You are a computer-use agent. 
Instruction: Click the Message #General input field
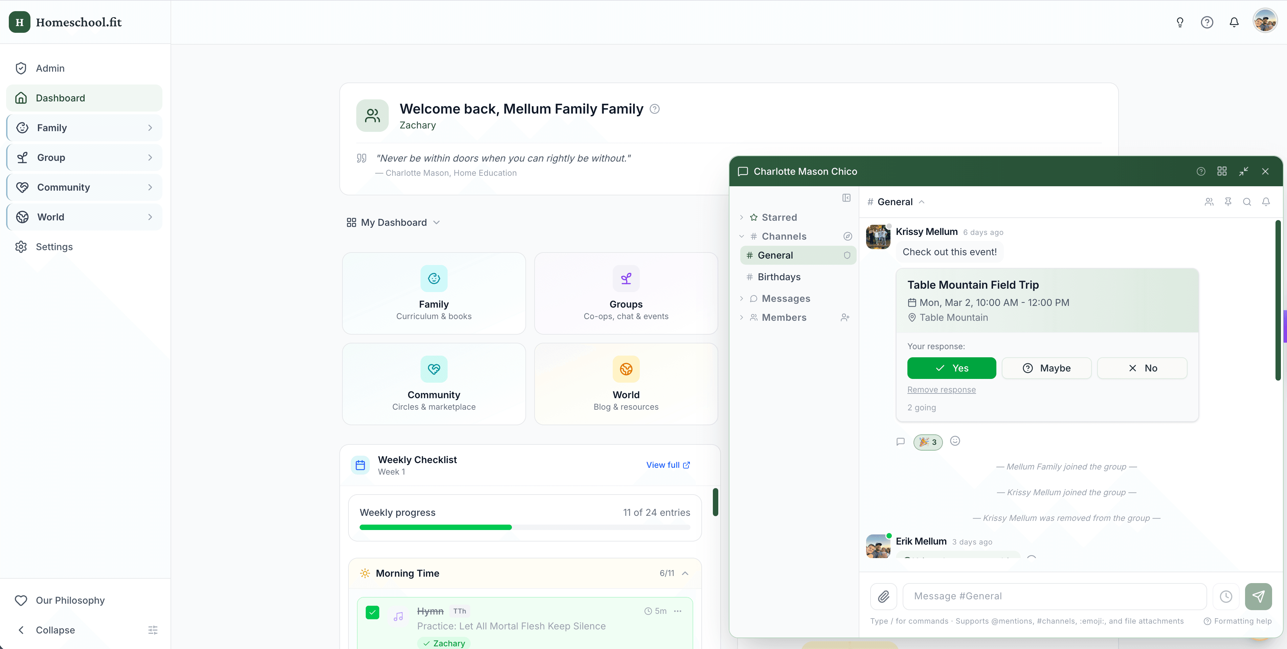coord(1054,596)
